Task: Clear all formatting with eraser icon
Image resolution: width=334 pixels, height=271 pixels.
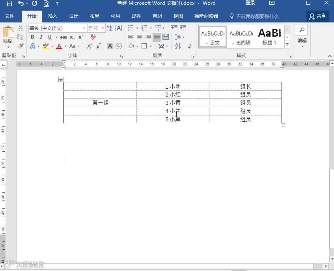Action: 93,37
